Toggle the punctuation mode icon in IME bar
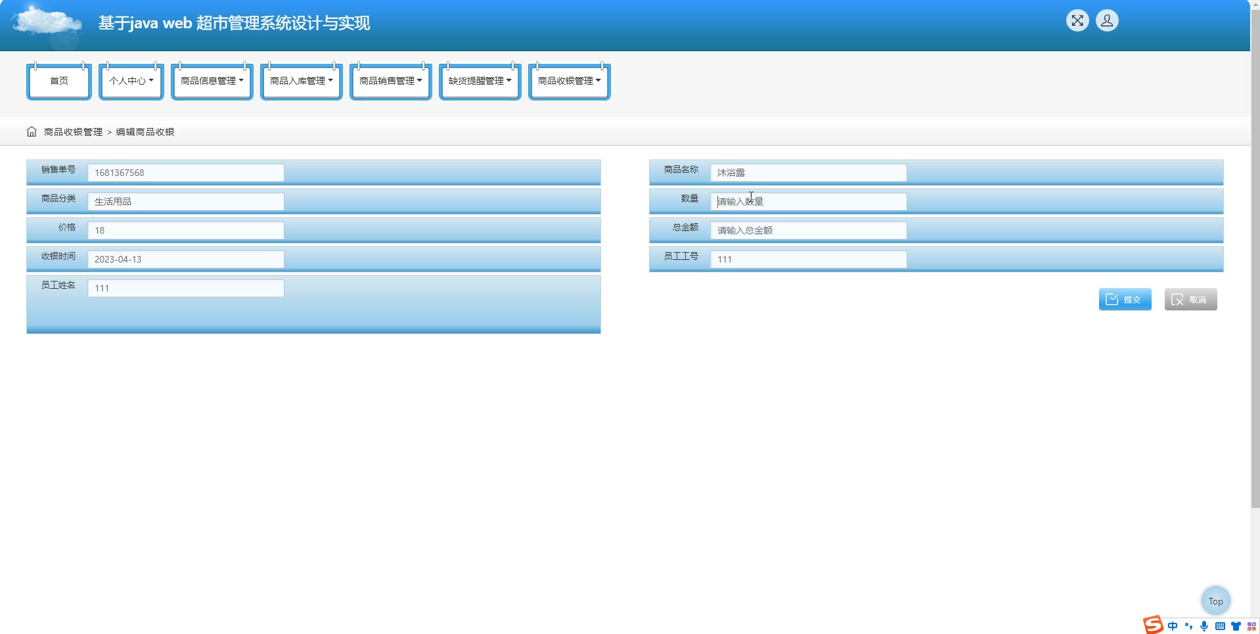This screenshot has height=634, width=1260. (1188, 626)
